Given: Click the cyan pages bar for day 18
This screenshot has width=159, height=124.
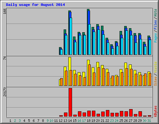Looking at the screenshot, I should [x=89, y=39].
